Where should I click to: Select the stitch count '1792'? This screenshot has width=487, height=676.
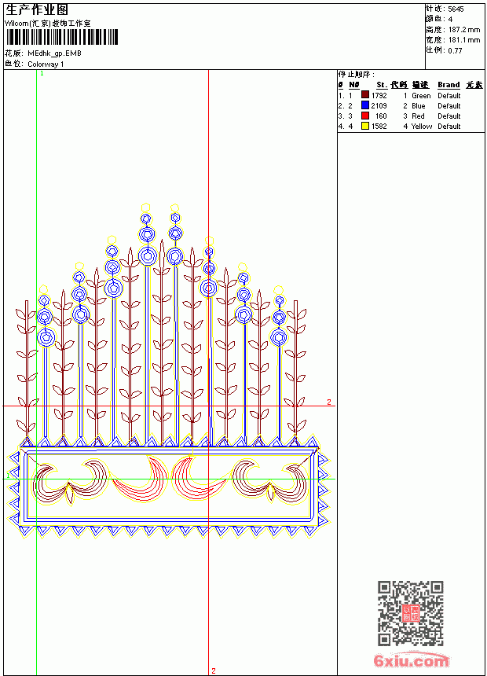tap(379, 96)
